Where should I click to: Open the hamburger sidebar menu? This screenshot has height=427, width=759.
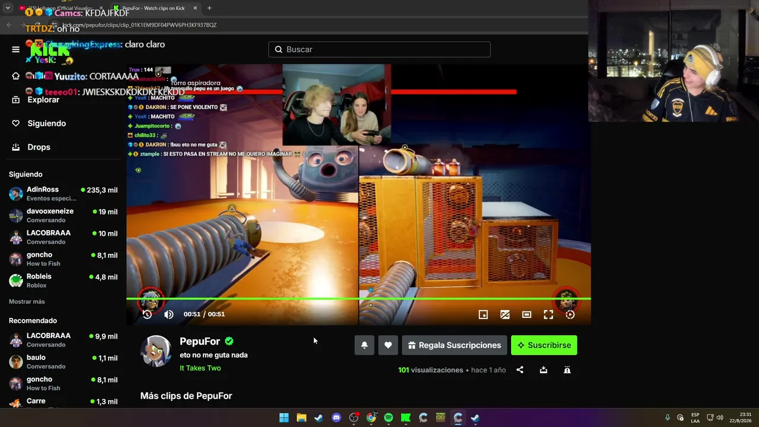coord(16,49)
